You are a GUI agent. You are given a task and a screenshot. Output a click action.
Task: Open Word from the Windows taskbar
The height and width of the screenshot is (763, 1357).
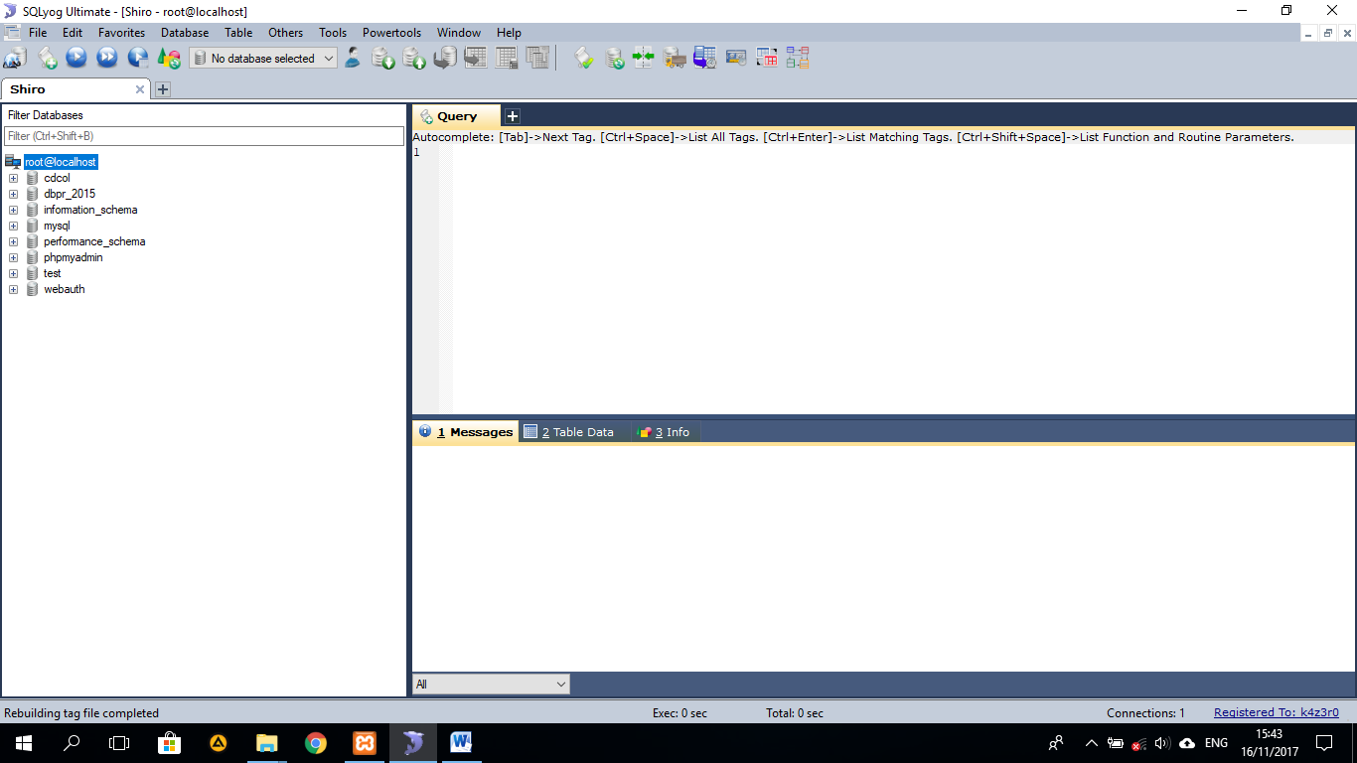(461, 743)
